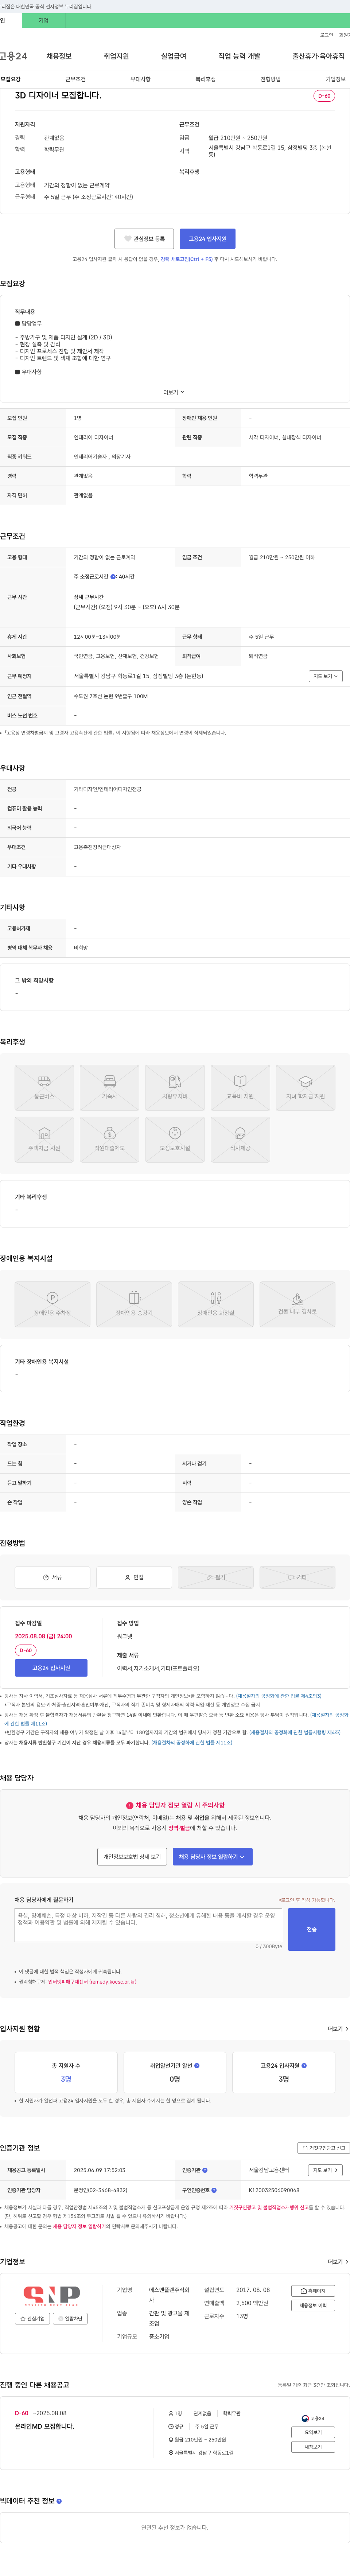The width and height of the screenshot is (350, 2576).
Task: Click the 교육비 지원 benefit icon
Action: coord(240,1088)
